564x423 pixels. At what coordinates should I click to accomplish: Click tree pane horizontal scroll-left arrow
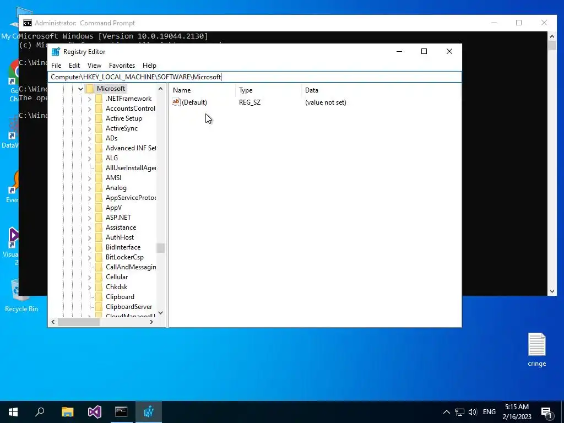coord(53,322)
